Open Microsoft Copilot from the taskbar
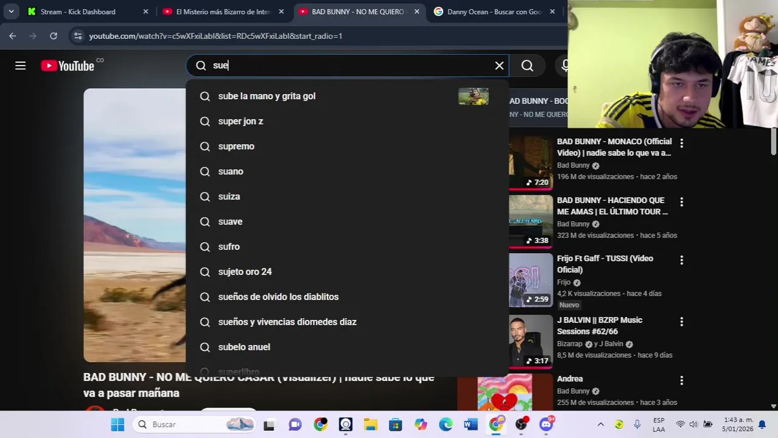 click(x=421, y=425)
